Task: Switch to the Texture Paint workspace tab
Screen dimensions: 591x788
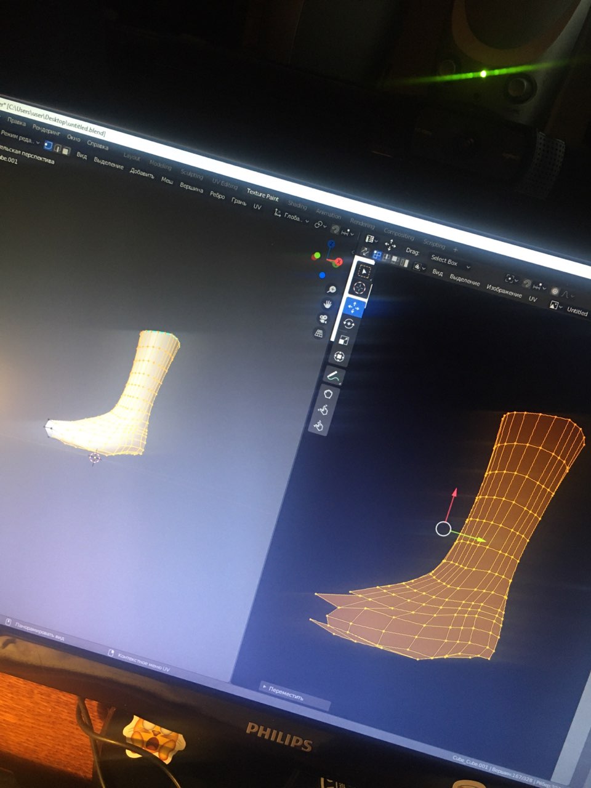Action: tap(263, 195)
